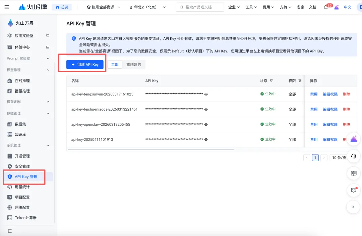
Task: Click previous page arrow in pagination
Action: click(x=307, y=158)
